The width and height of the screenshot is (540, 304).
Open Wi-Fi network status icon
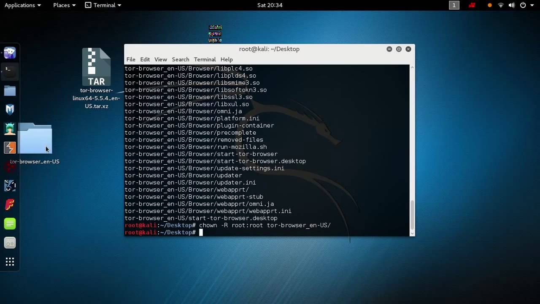pos(501,5)
